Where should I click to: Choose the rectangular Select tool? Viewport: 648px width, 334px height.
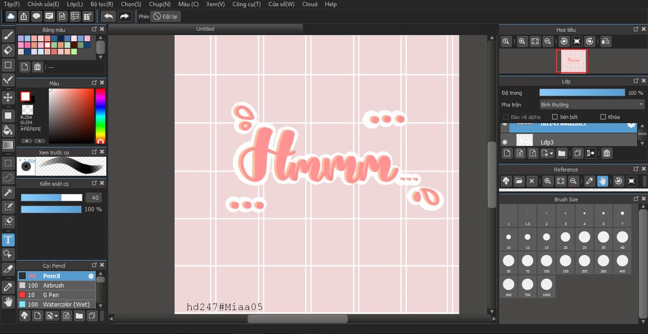8,163
